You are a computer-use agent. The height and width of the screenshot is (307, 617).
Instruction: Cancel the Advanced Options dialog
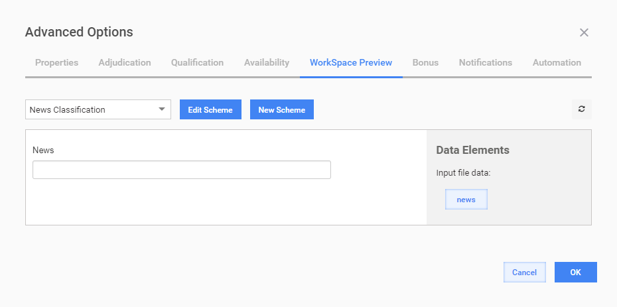point(525,272)
